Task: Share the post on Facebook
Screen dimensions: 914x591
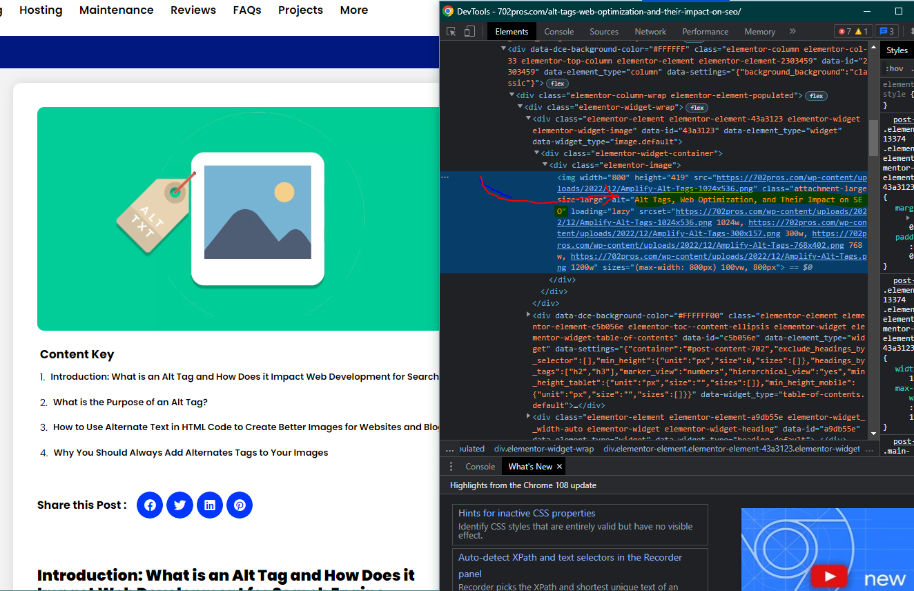Action: point(149,505)
